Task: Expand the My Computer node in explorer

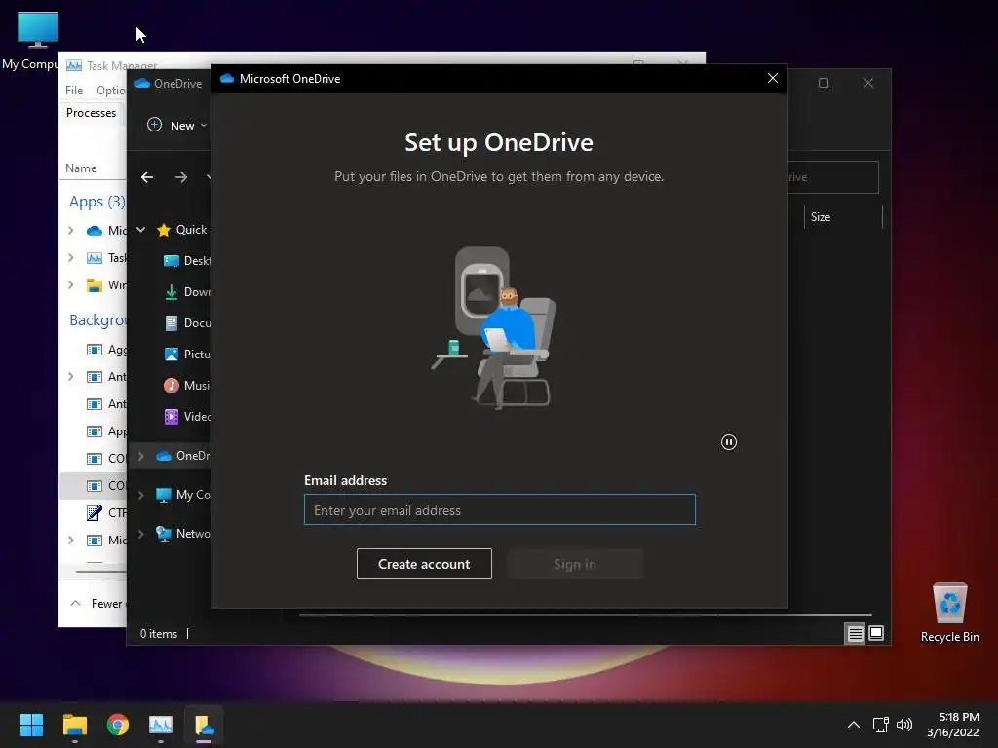Action: point(140,494)
